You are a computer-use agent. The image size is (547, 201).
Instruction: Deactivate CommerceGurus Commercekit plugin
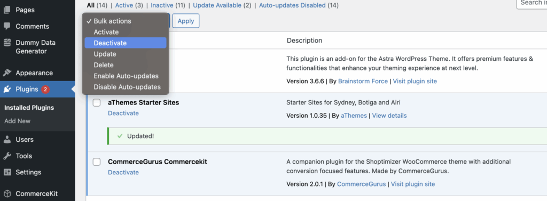pyautogui.click(x=123, y=172)
